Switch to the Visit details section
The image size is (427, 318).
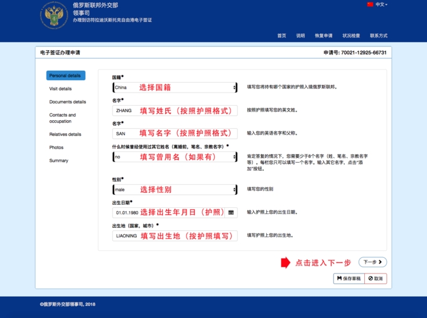tap(60, 89)
